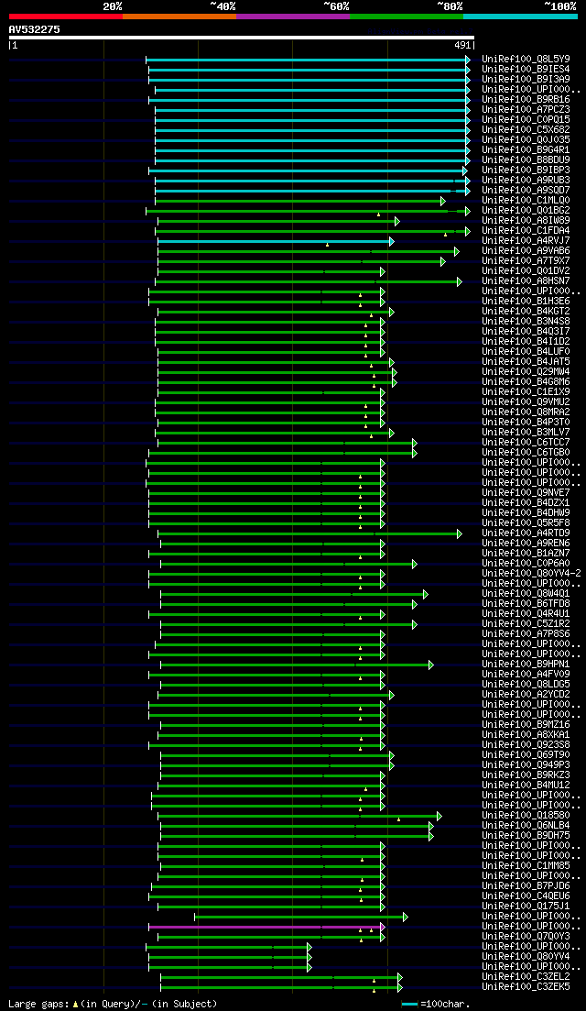
Task: Open hit UniRef100_B9IES4
Action: 526,69
